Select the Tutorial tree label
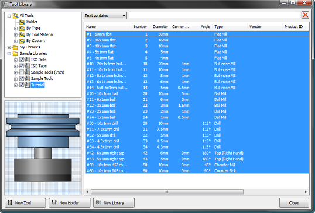Viewport: 315px width, 213px height. tap(37, 85)
